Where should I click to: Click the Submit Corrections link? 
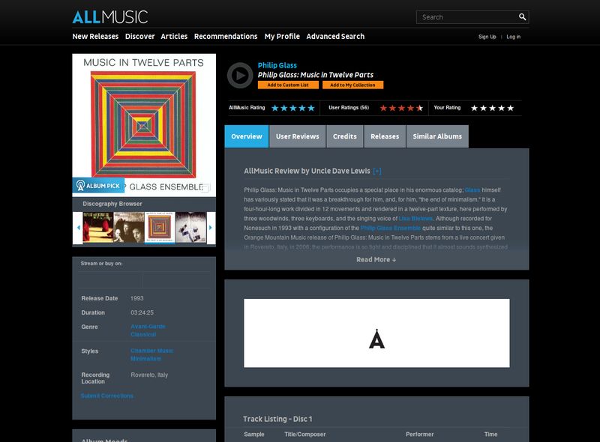click(106, 396)
